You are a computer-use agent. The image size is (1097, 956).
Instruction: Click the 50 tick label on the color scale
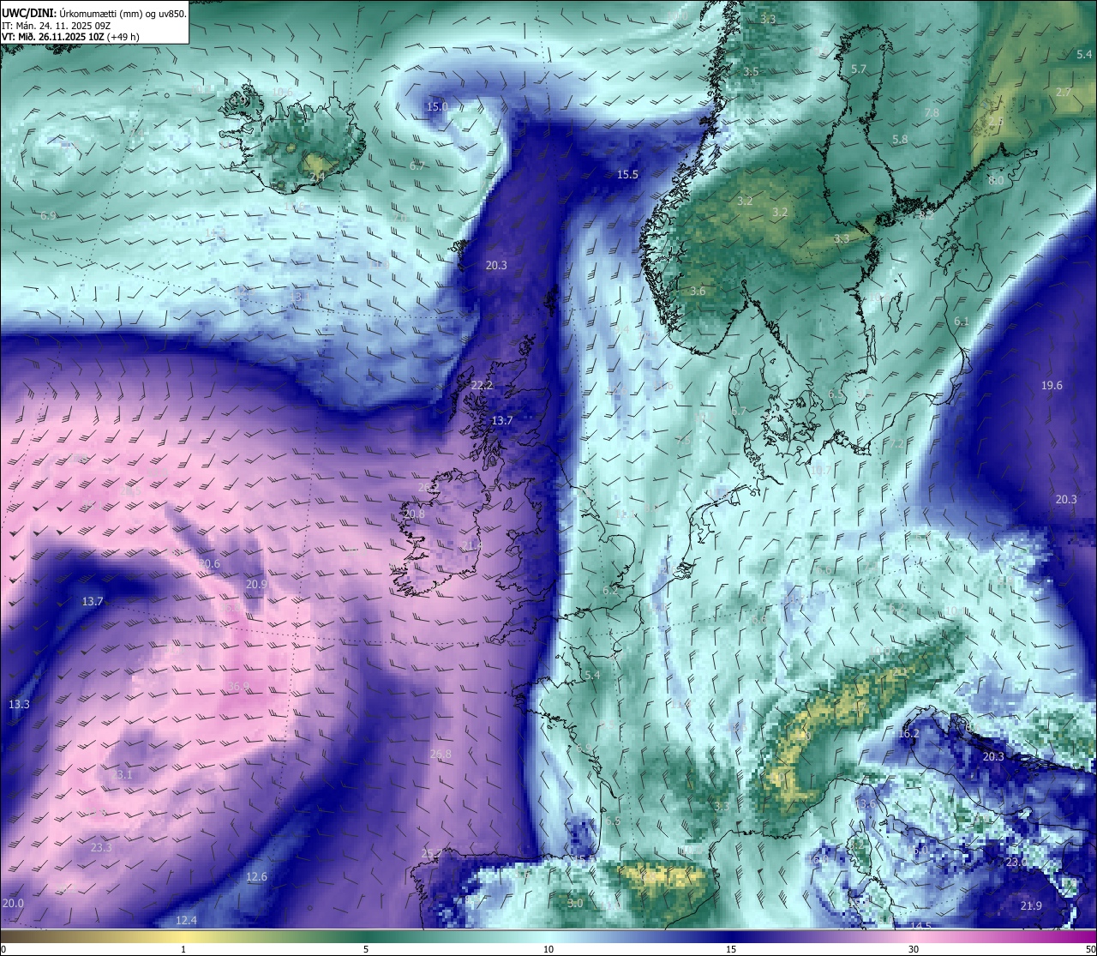click(1090, 949)
